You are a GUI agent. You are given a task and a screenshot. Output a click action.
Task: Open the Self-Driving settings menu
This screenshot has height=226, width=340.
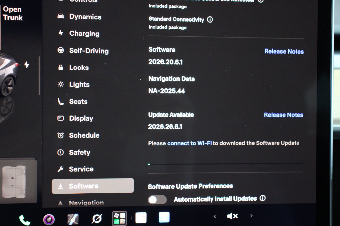(x=83, y=51)
